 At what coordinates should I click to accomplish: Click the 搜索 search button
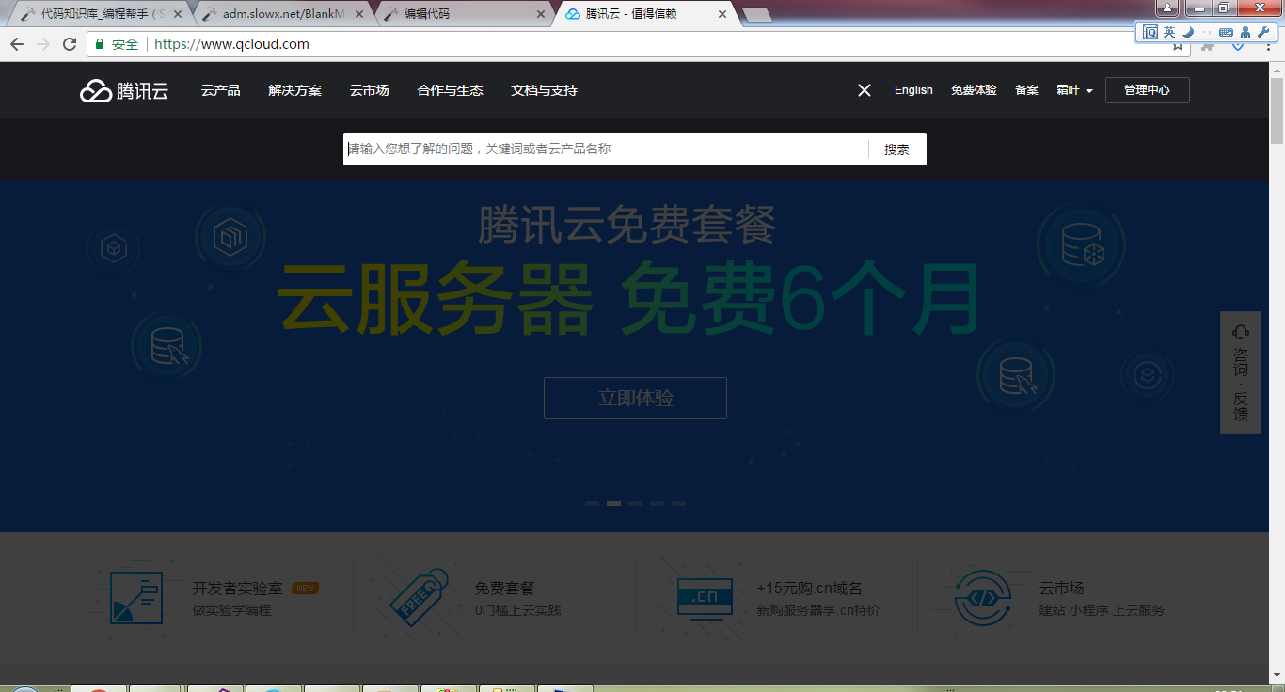pos(896,149)
